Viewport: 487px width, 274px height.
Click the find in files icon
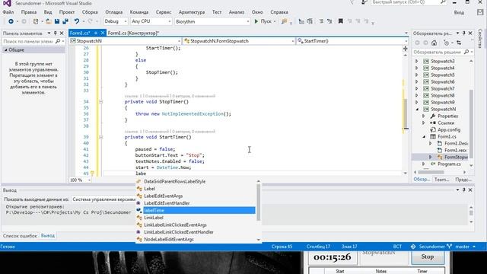pos(284,21)
